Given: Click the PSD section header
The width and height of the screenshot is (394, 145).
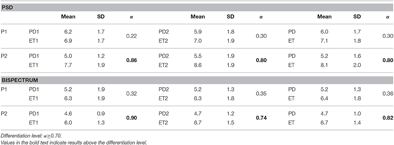Looking at the screenshot, I should (x=197, y=8).
